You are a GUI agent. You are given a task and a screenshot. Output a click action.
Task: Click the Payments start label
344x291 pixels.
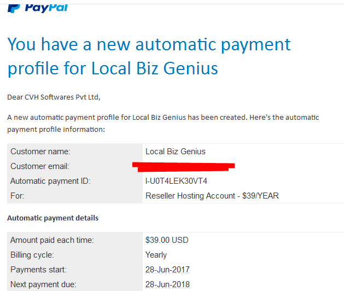tap(38, 270)
